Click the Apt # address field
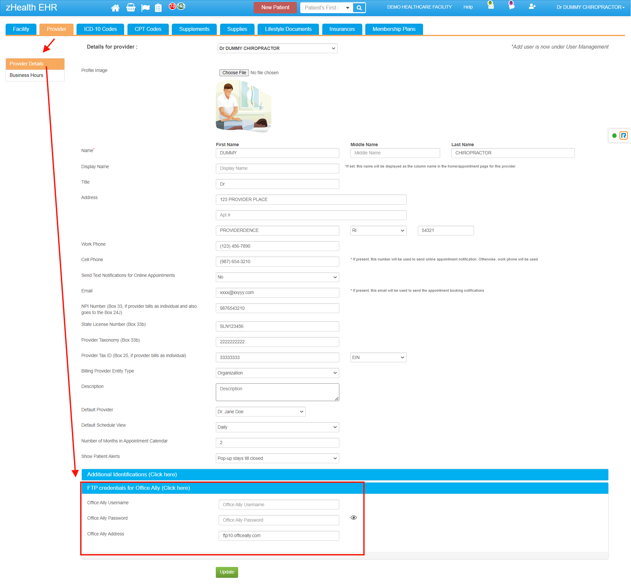Viewport: 631px width, 584px height. click(x=311, y=215)
